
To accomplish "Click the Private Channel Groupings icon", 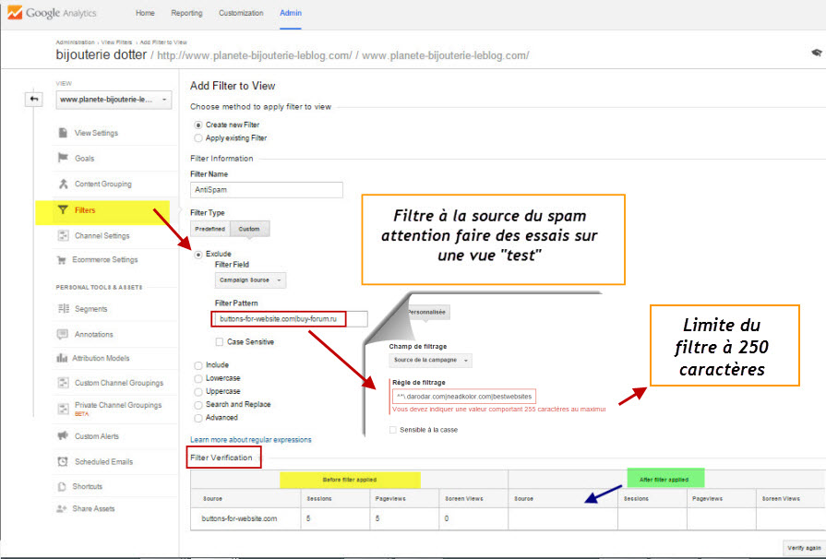I will click(63, 408).
